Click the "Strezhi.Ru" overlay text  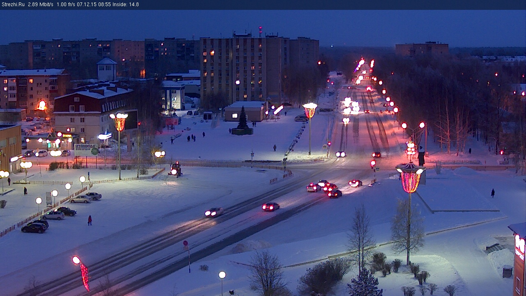click(13, 5)
